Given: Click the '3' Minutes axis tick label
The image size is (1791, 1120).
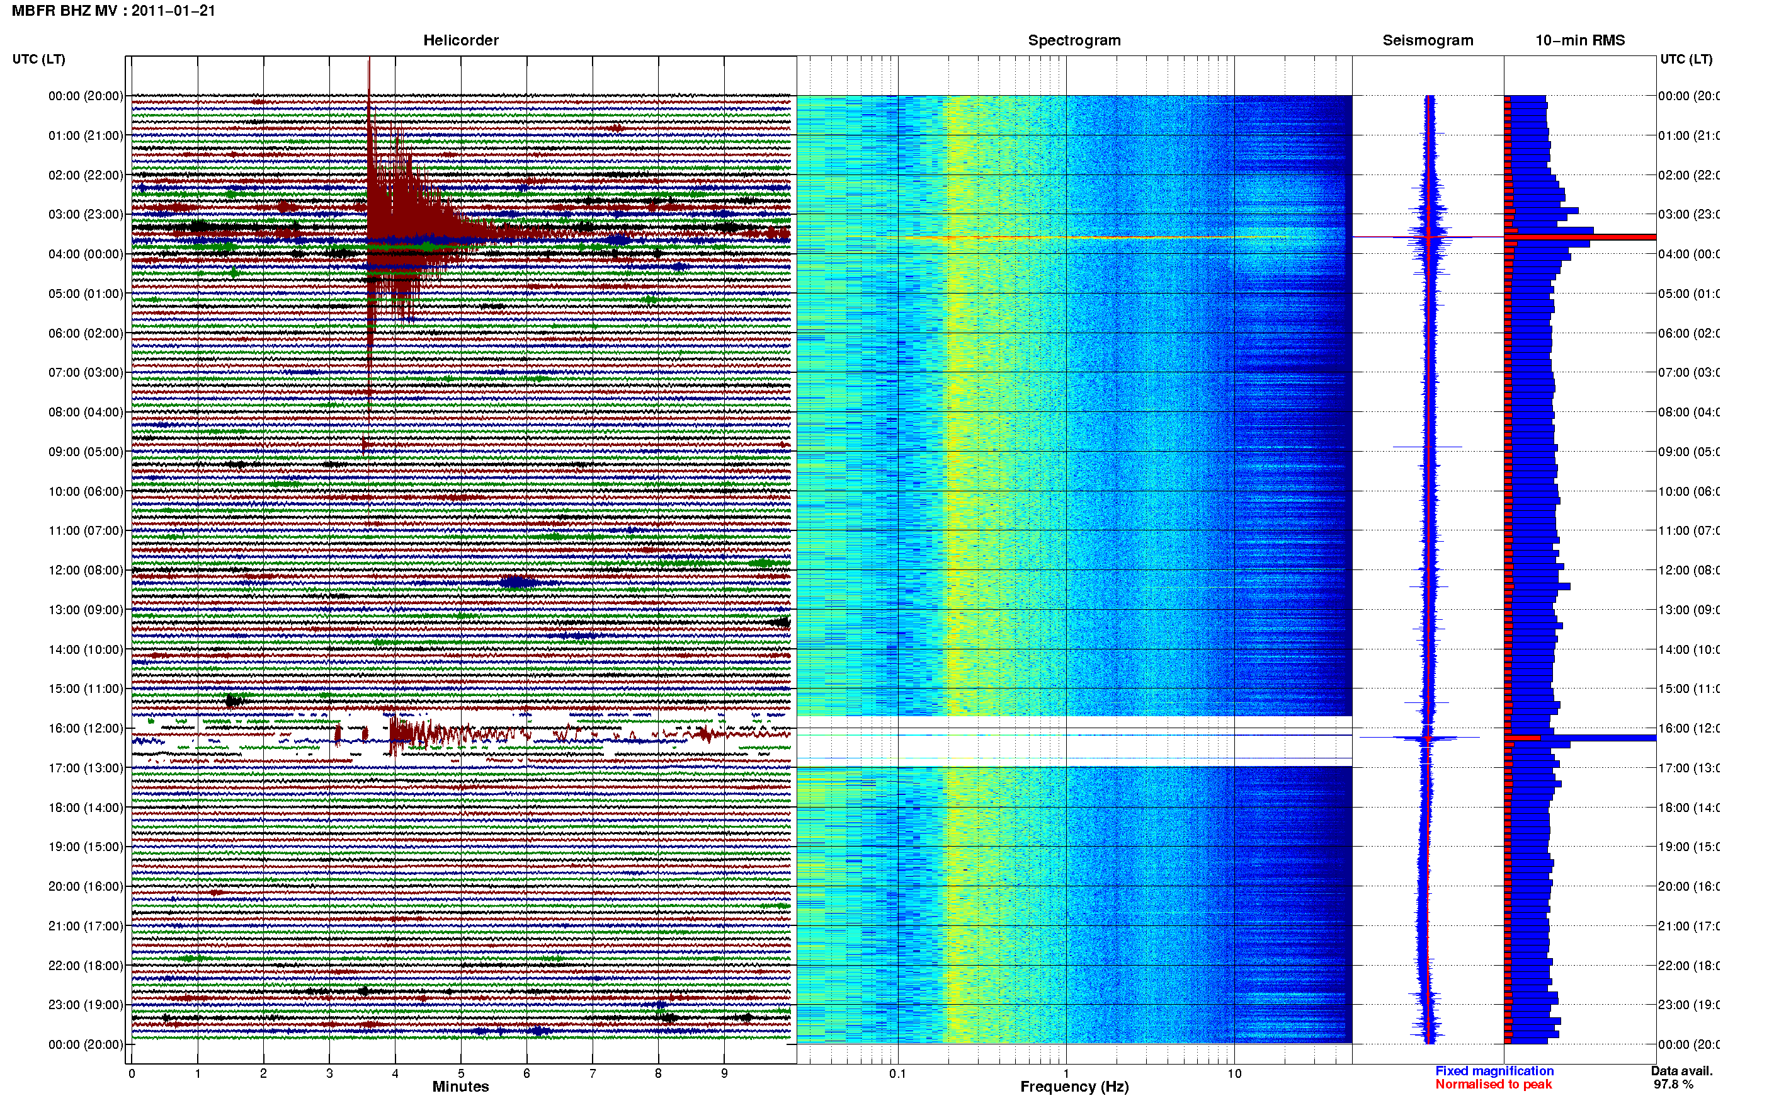Looking at the screenshot, I should tap(329, 1073).
